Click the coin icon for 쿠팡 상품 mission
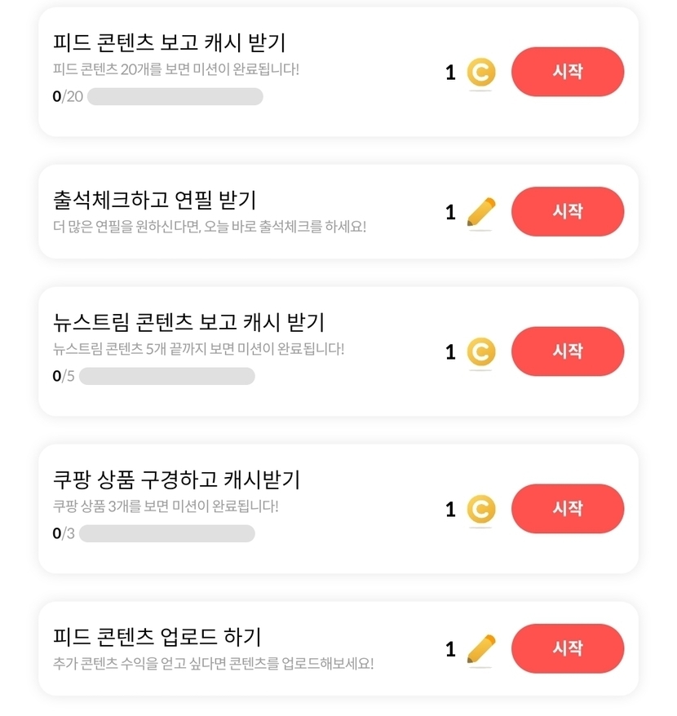Screen dimensions: 677x716 (x=481, y=510)
